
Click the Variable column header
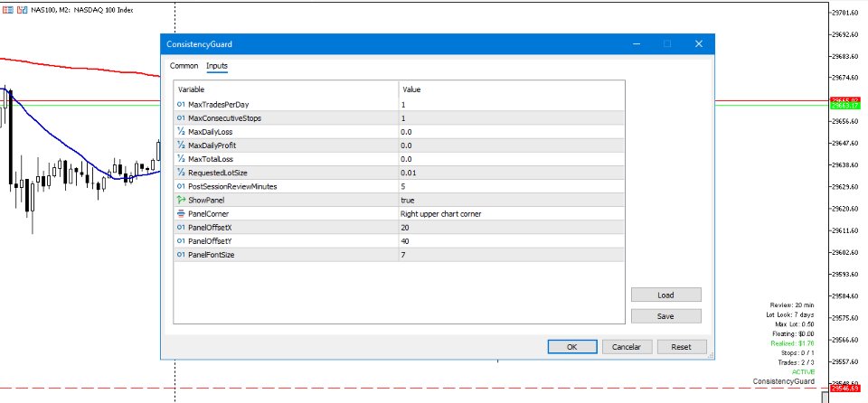coord(287,89)
